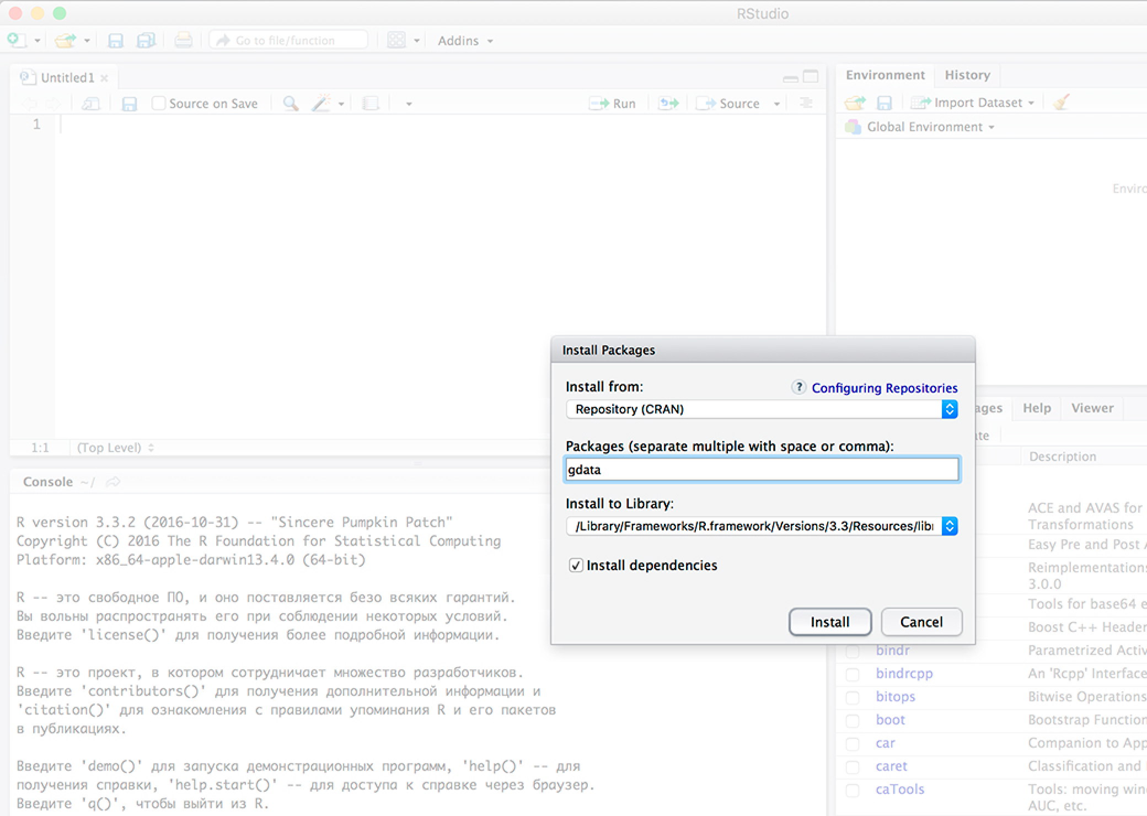Open the Configuring Repositories link
Image resolution: width=1147 pixels, height=816 pixels.
click(885, 388)
